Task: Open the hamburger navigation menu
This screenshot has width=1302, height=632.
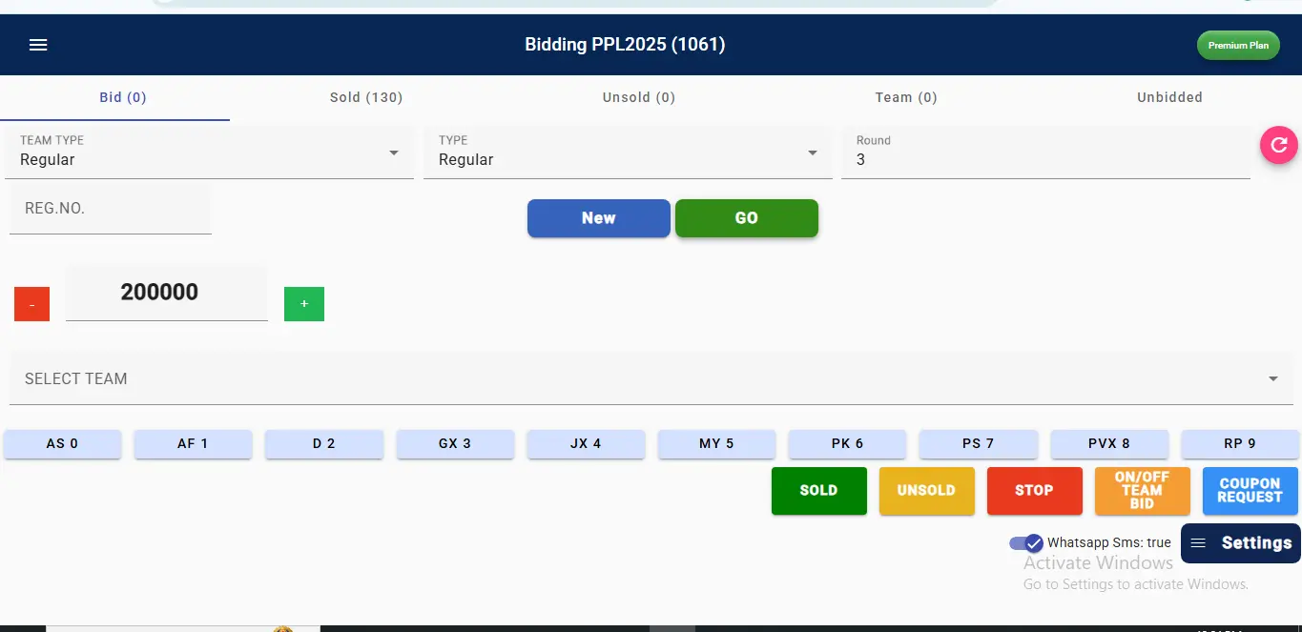Action: click(x=38, y=45)
